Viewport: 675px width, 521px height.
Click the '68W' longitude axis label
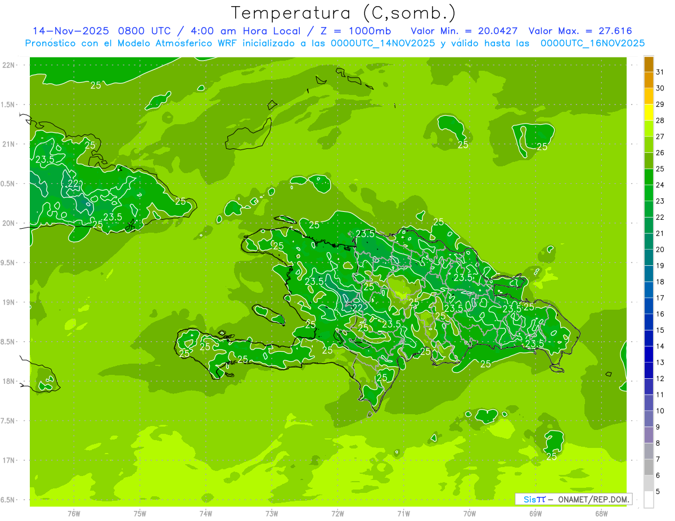601,514
